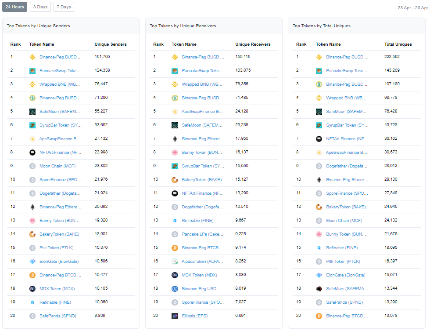
Task: Open Ptlk Token (PTLK) link in Unique Senders
Action: pyautogui.click(x=57, y=248)
